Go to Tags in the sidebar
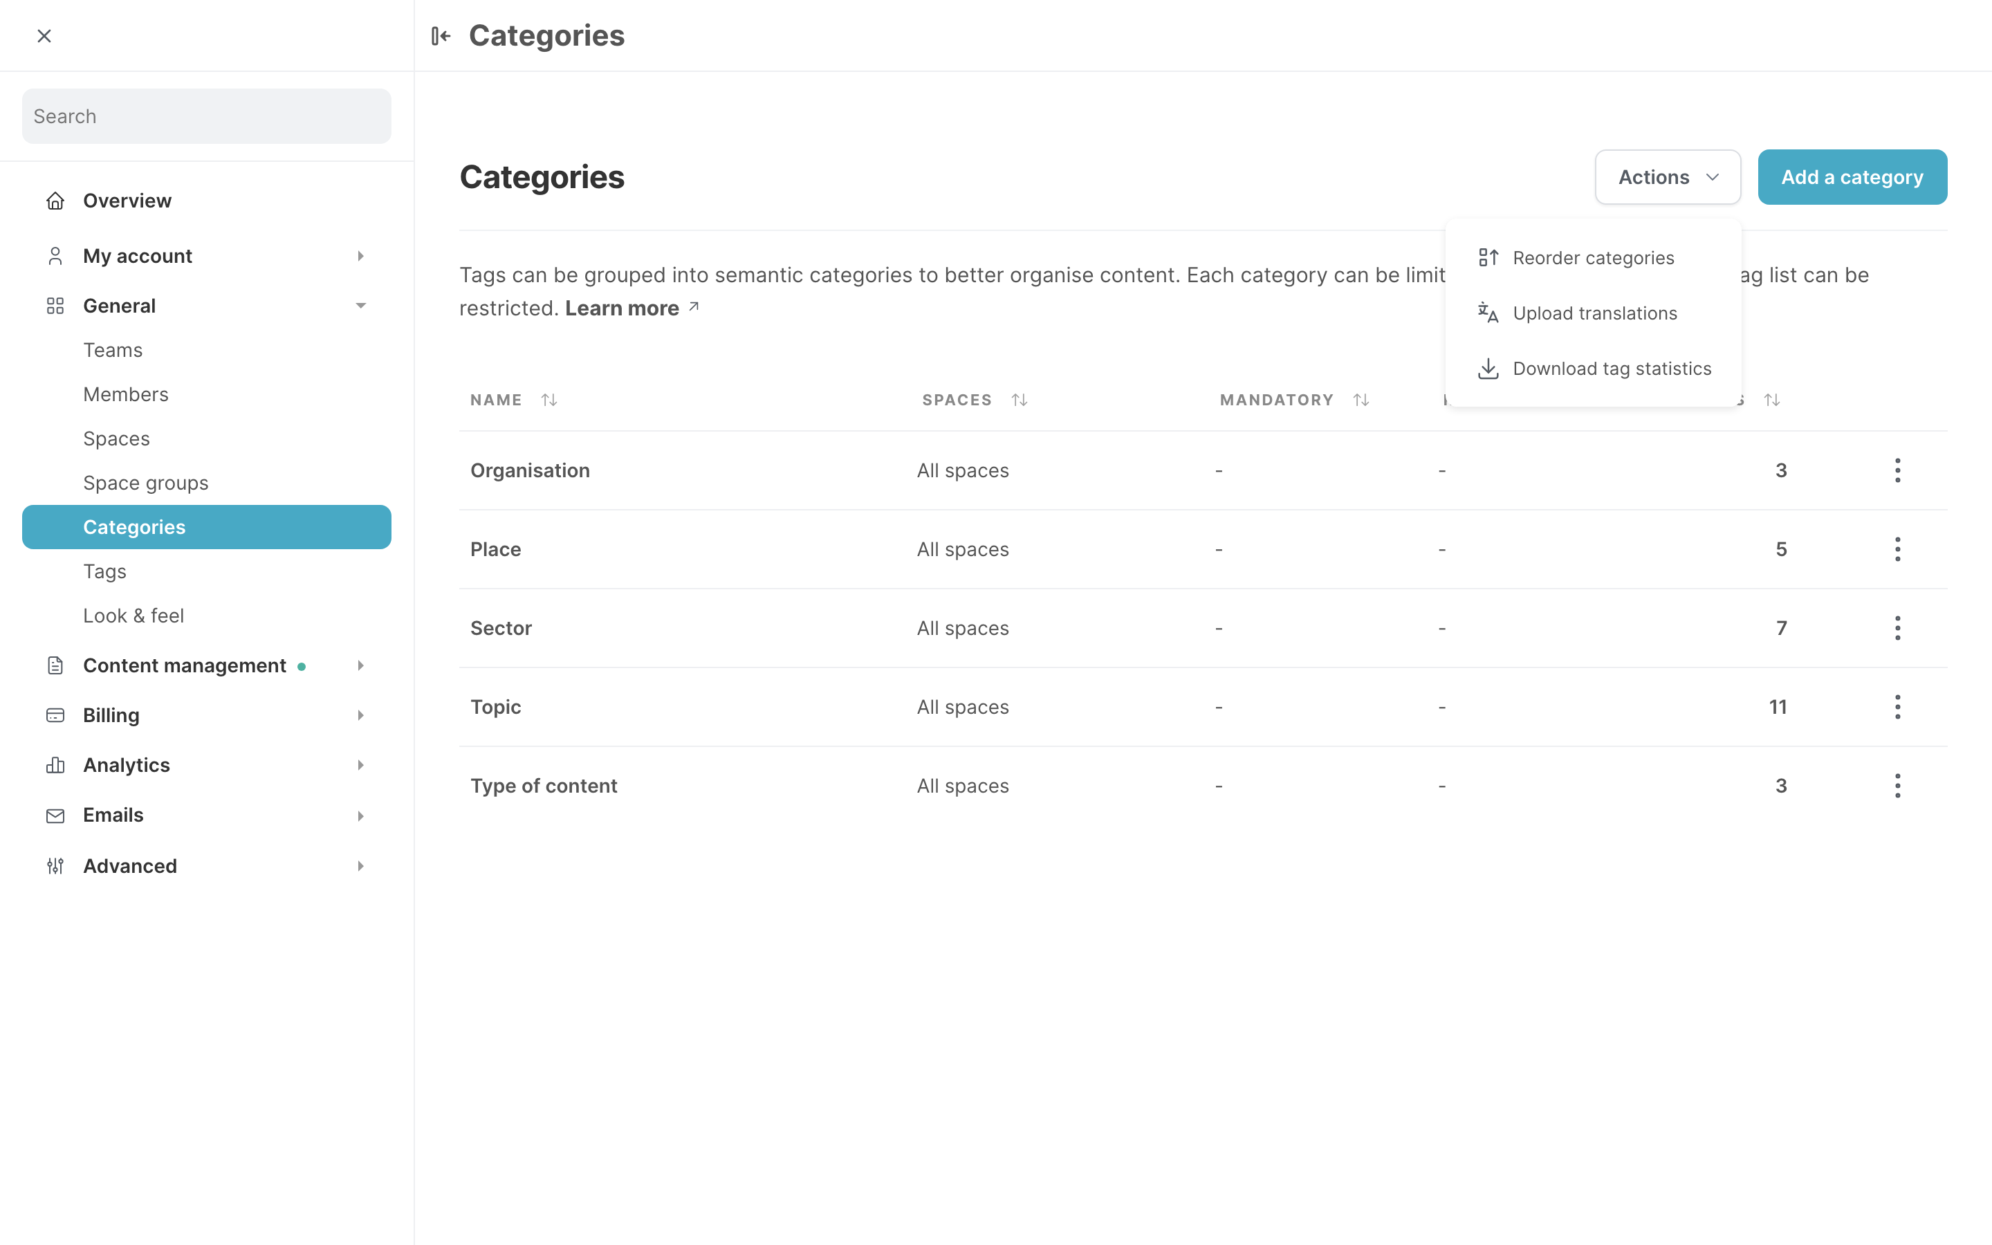1992x1245 pixels. click(104, 571)
